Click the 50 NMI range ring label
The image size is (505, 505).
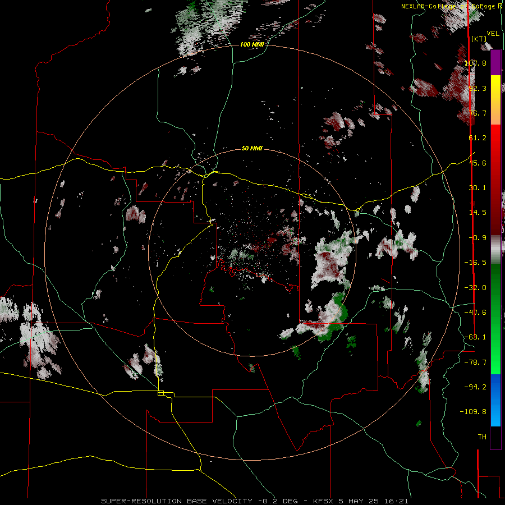[x=252, y=148]
